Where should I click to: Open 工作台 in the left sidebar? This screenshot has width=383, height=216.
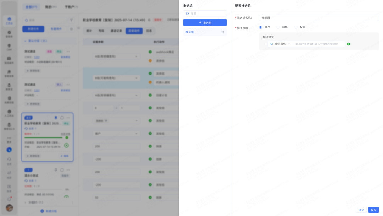pos(9,21)
